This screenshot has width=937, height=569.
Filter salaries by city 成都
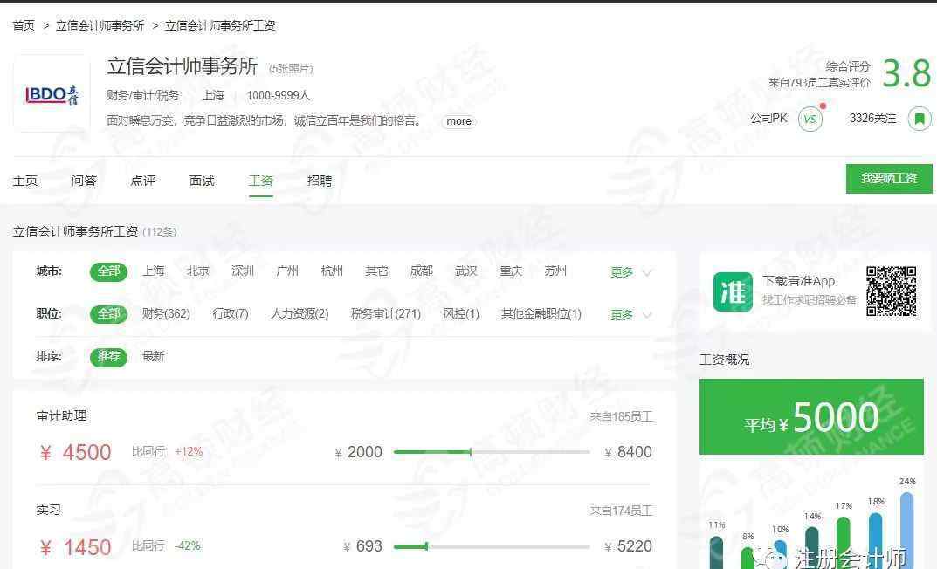pos(421,271)
